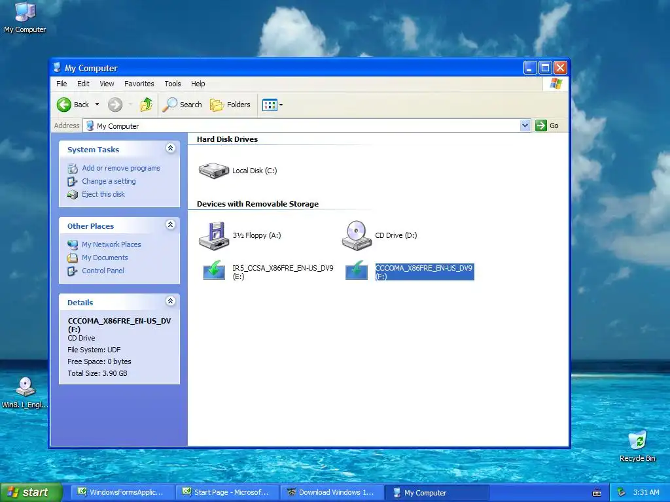This screenshot has height=502, width=670.
Task: Click the Safely Remove Hardware tray icon
Action: [x=622, y=493]
